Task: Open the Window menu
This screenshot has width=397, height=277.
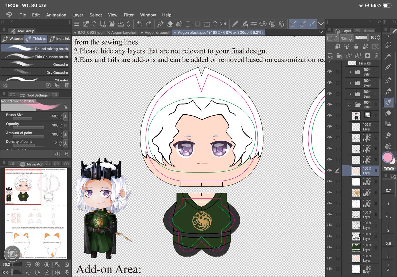Action: [x=148, y=15]
